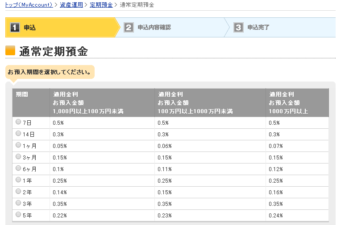Choose the 1年 deposit period
Screen dimensions: 345x225
pos(18,180)
